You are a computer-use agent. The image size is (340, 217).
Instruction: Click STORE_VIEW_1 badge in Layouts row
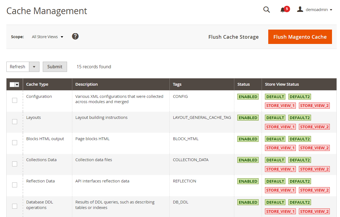pyautogui.click(x=280, y=127)
